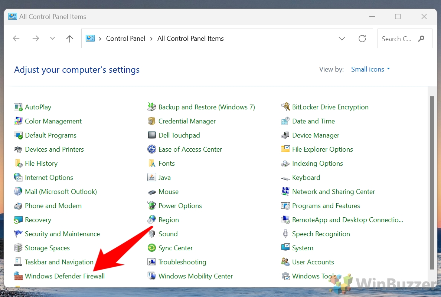Open the recent locations dropdown arrow
441x297 pixels.
pos(52,39)
